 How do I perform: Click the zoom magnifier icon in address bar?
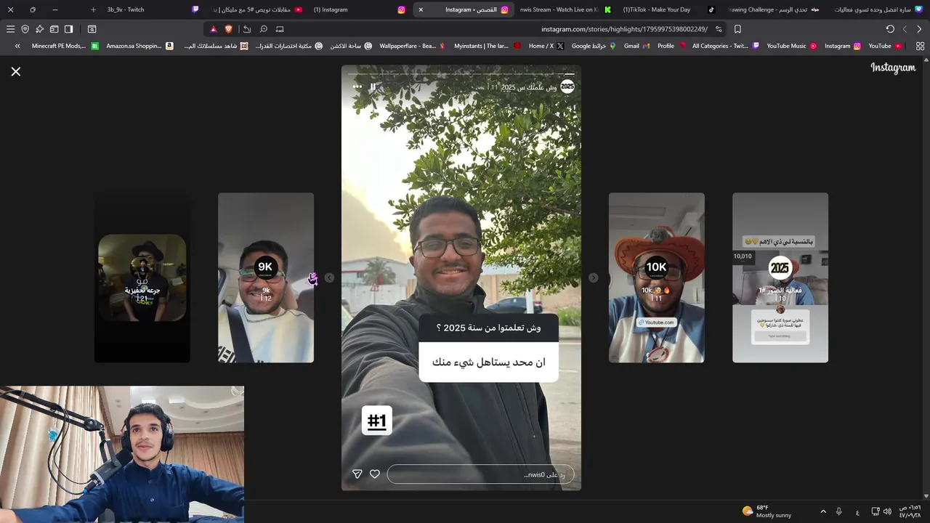pyautogui.click(x=263, y=29)
